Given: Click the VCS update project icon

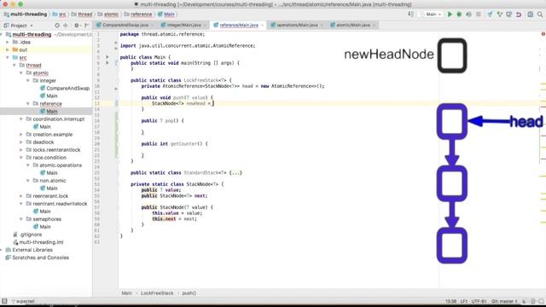Looking at the screenshot, I should click(x=490, y=14).
